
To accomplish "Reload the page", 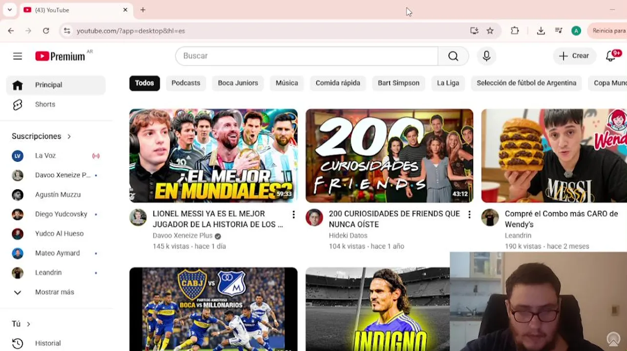I will click(46, 31).
